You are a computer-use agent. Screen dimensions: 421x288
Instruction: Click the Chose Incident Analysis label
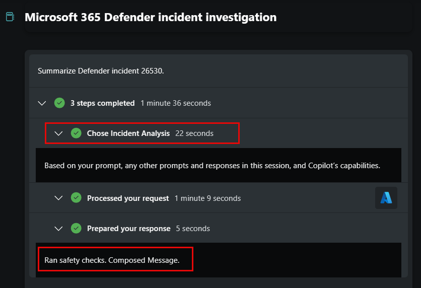[x=128, y=133]
